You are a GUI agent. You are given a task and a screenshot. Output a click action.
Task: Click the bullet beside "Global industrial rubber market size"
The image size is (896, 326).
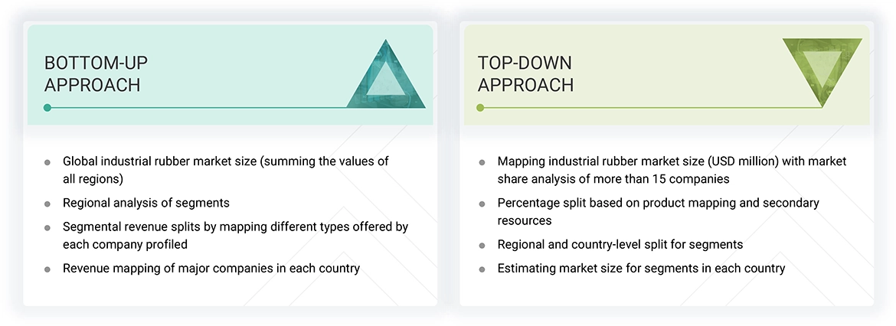click(47, 162)
